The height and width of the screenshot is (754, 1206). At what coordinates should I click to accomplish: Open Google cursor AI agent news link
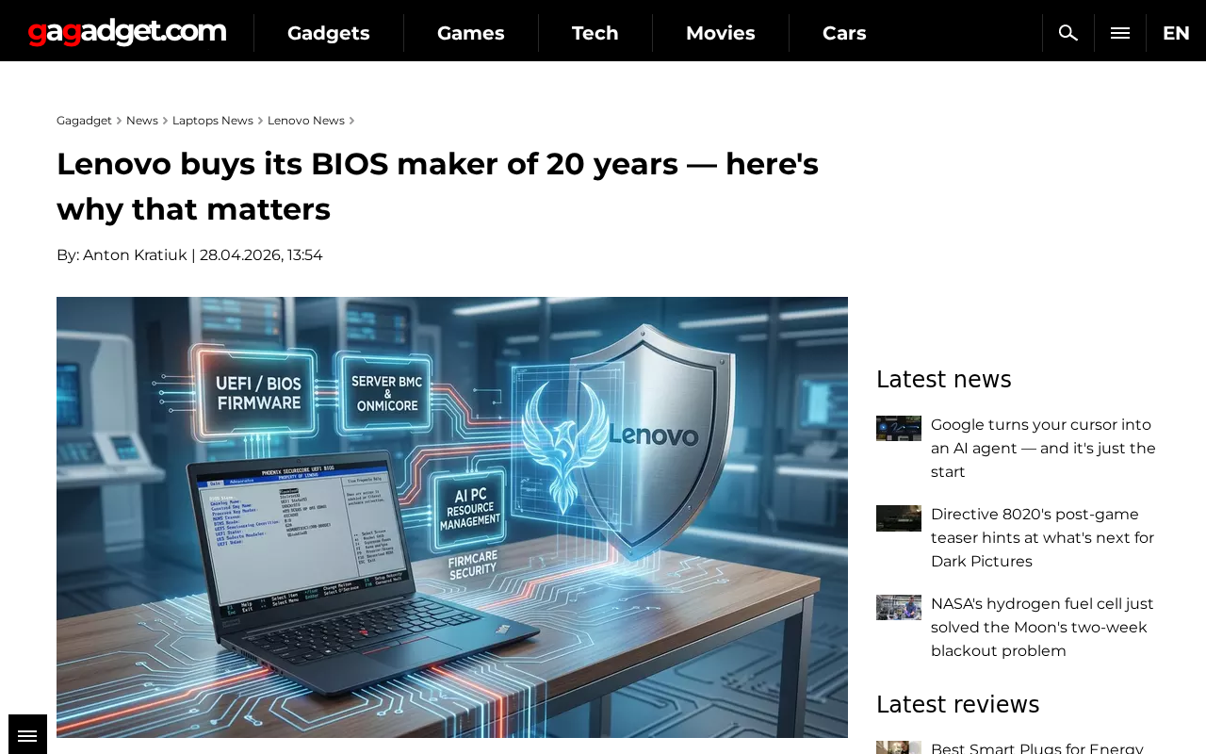click(x=1044, y=449)
